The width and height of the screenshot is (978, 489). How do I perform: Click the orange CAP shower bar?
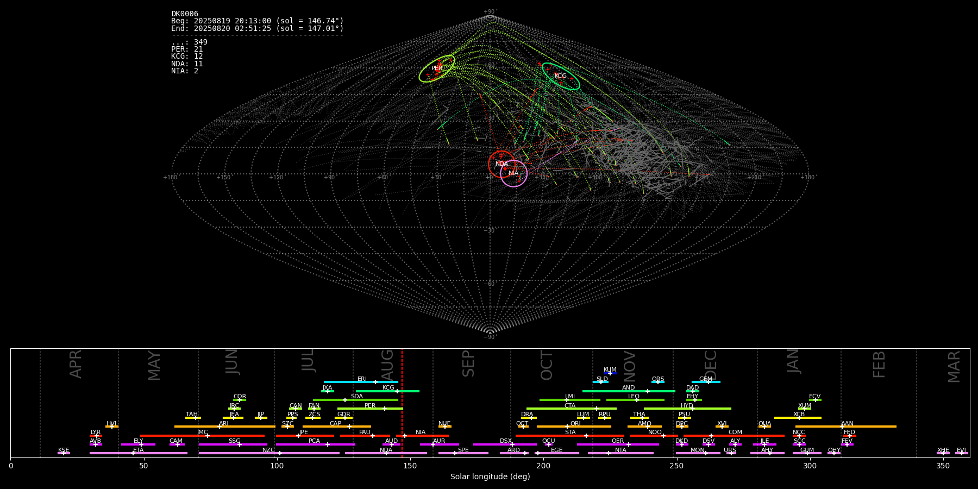[337, 427]
